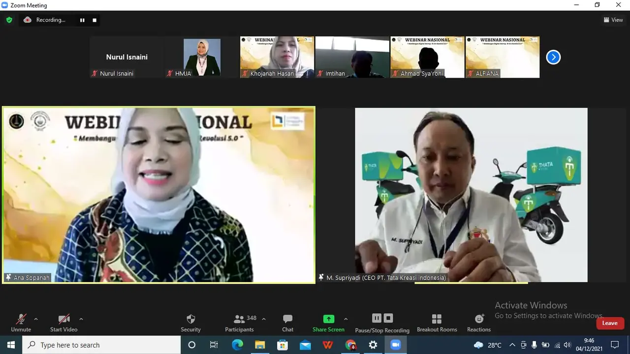Pause recording from the top Recording bar
Image resolution: width=630 pixels, height=354 pixels.
coord(82,20)
